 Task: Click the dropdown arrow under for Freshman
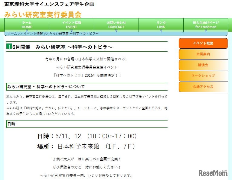click(x=206, y=31)
